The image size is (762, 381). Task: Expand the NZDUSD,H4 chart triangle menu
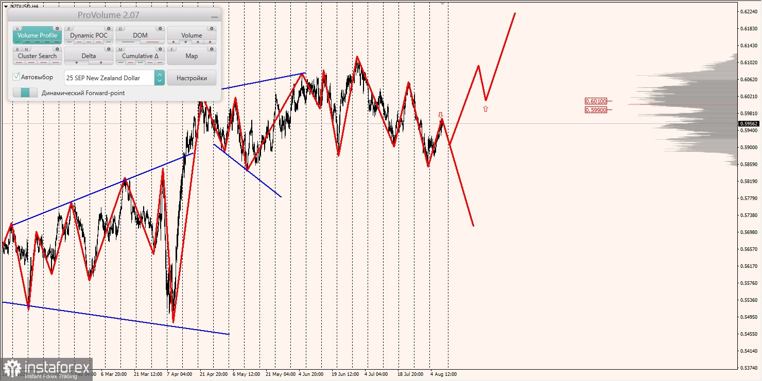(x=6, y=6)
